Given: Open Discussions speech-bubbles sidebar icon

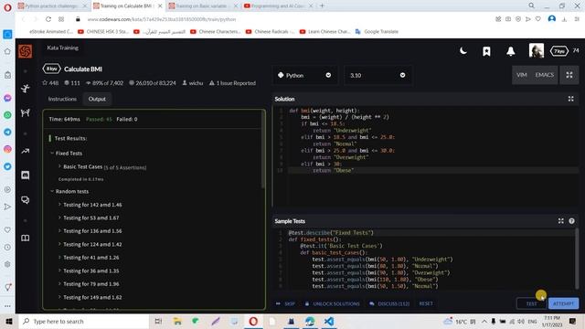Looking at the screenshot, I should point(25,200).
